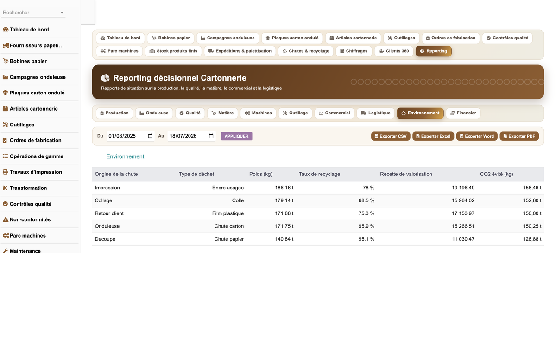Click the Non-conformités warning triangle icon
Viewport: 556px width, 344px height.
6,219
